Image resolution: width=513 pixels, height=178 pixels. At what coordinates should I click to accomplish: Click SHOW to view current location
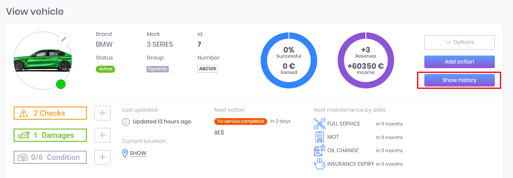[x=138, y=153]
